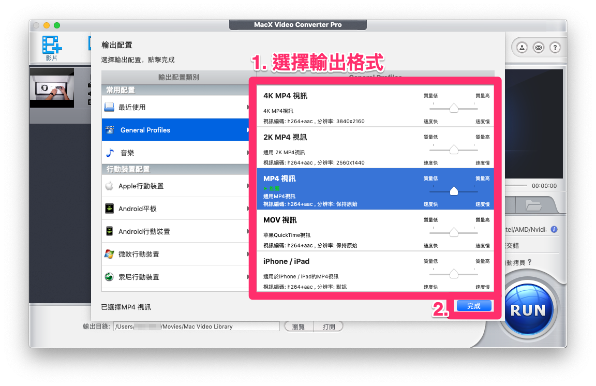The image size is (596, 386).
Task: Expand the 最近使用 category arrow
Action: click(248, 107)
